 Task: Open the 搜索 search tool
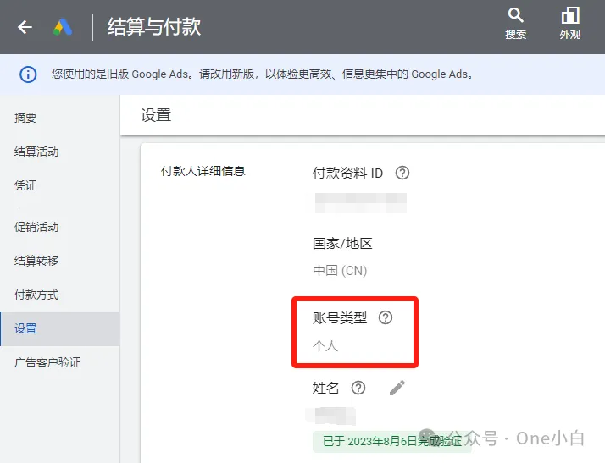(515, 24)
